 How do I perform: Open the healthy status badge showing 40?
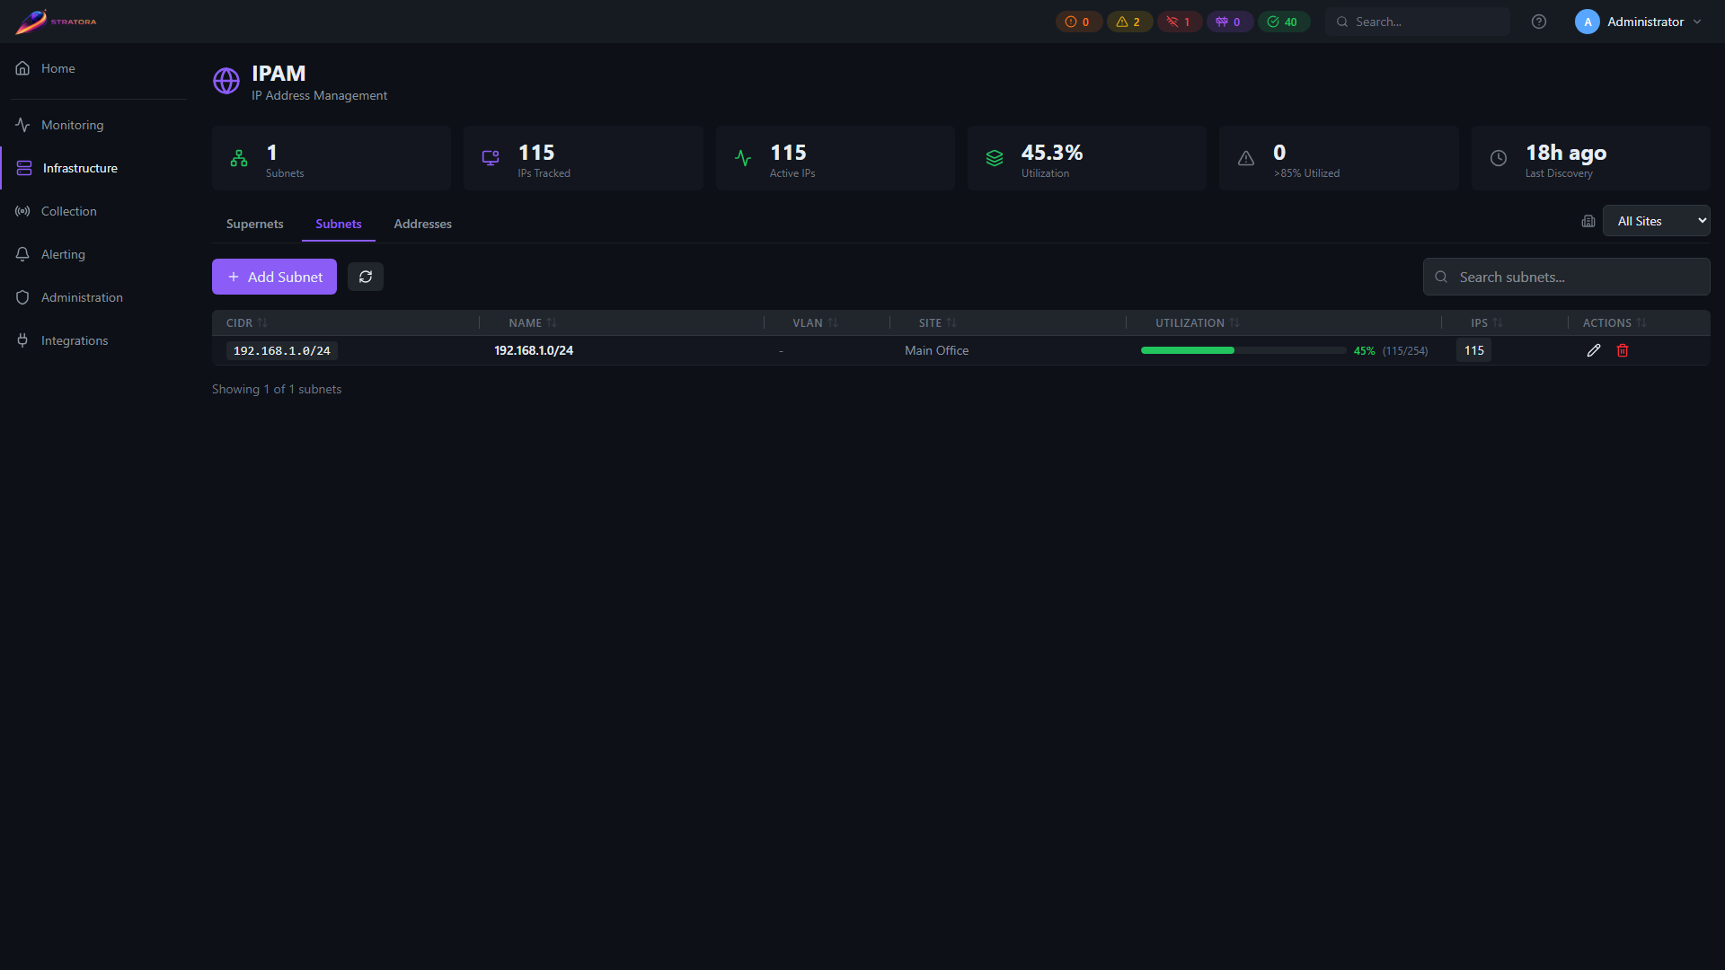(1283, 22)
